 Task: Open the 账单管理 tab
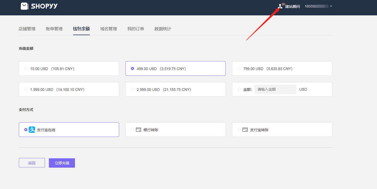tap(54, 29)
